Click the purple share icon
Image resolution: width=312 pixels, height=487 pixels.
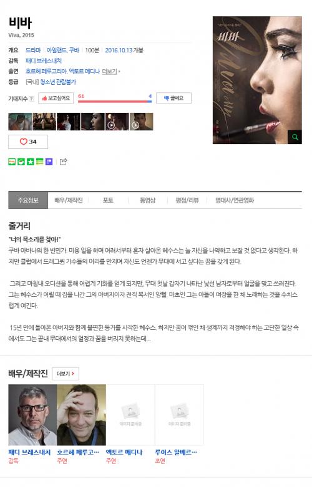[49, 162]
